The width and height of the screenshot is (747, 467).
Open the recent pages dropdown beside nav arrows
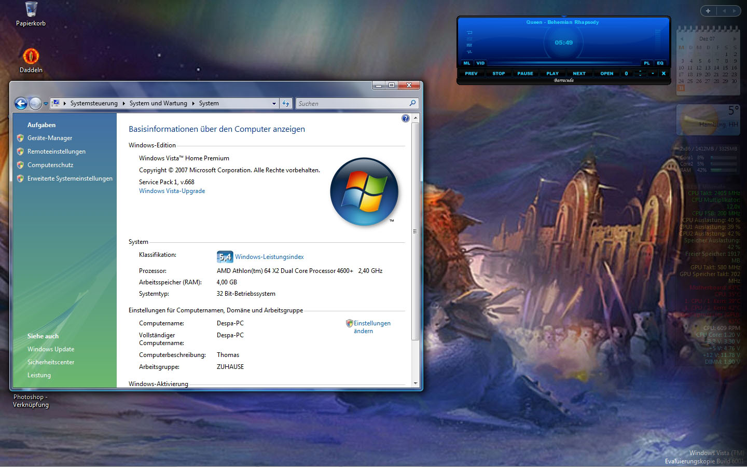click(x=46, y=104)
